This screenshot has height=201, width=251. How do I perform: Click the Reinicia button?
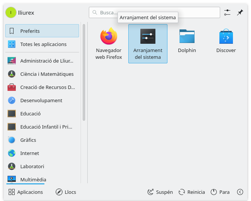(192, 192)
